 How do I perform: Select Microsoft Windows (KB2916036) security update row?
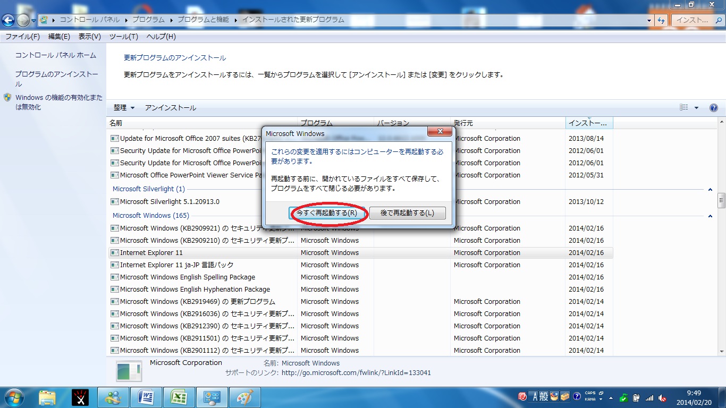pos(360,314)
